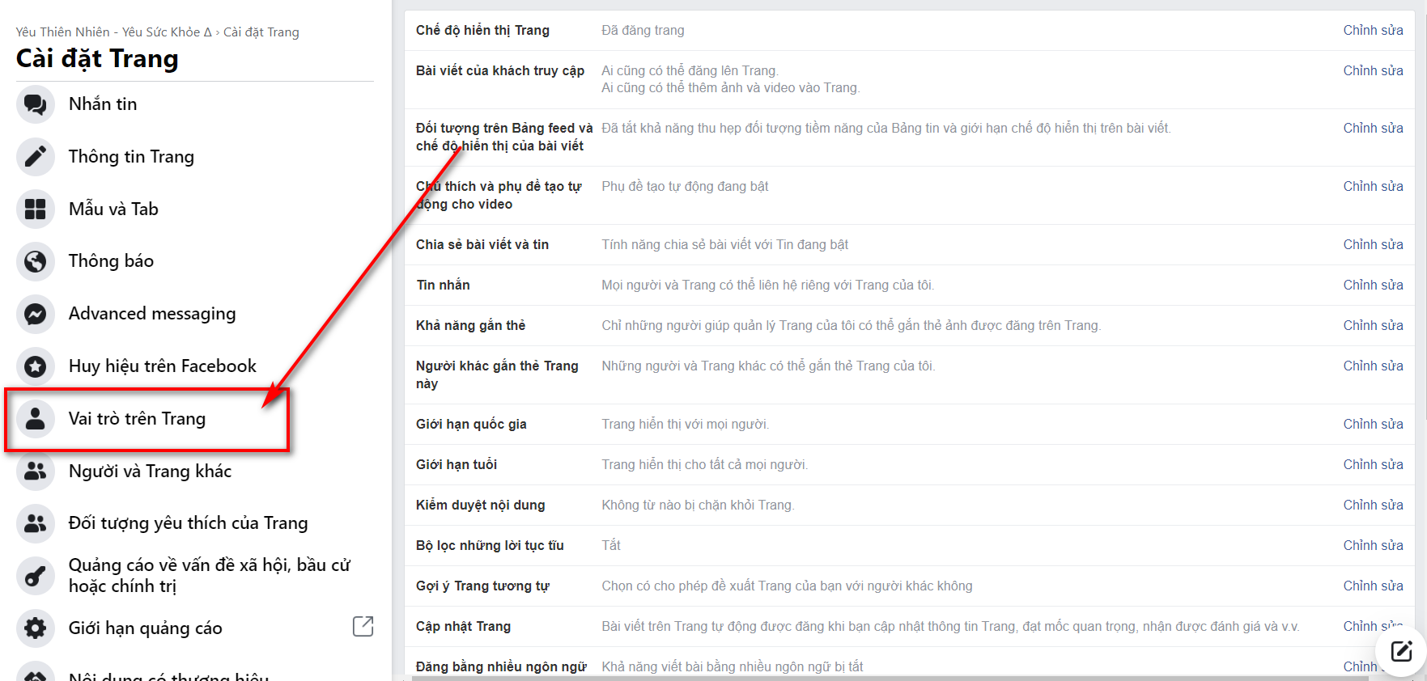
Task: Click the Chia sẻ bài viết và tin label
Action: click(x=482, y=245)
